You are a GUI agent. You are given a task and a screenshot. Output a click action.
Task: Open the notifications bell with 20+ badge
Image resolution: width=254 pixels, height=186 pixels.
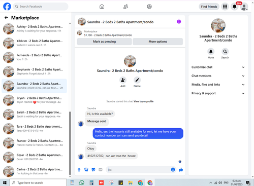pyautogui.click(x=235, y=7)
